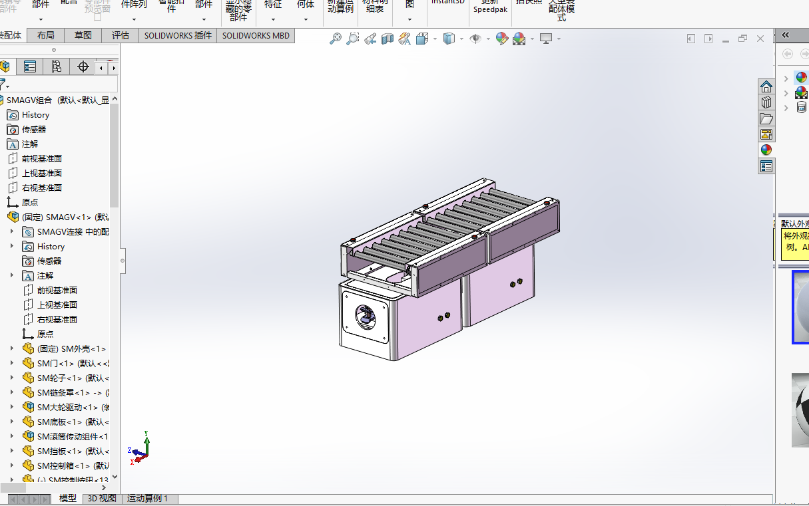Click the Edit Appearance color ball icon
The width and height of the screenshot is (809, 506).
coord(502,39)
